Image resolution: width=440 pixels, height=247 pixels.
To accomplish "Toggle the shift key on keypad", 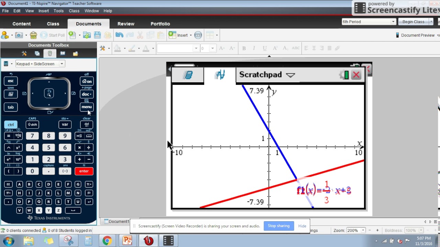I will tap(32, 125).
